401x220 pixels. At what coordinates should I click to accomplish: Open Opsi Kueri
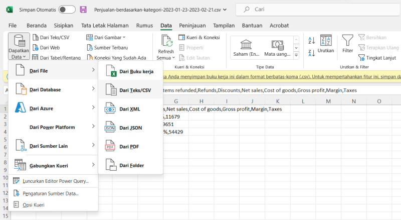pos(53,204)
